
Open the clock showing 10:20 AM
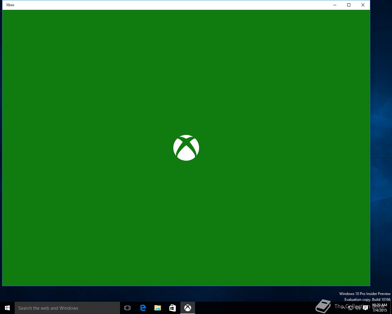pyautogui.click(x=379, y=308)
